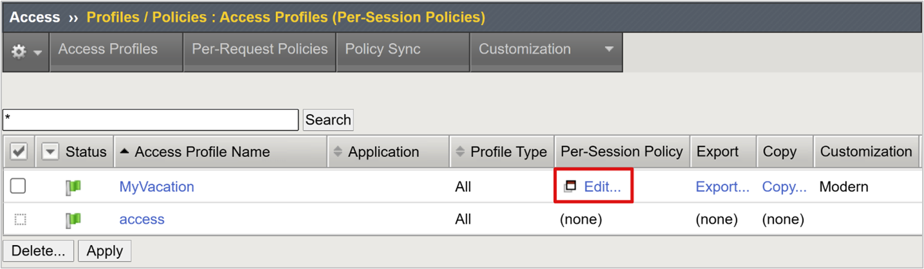Check the access row checkbox
The height and width of the screenshot is (269, 924).
[x=20, y=219]
